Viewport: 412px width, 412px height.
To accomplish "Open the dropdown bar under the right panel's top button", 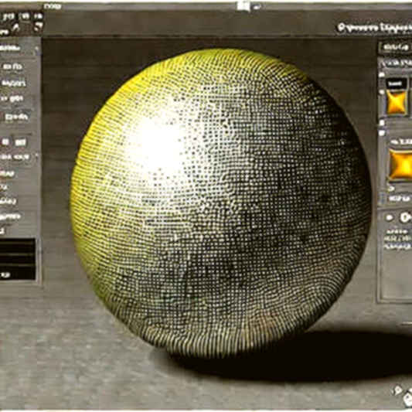I will pyautogui.click(x=396, y=63).
